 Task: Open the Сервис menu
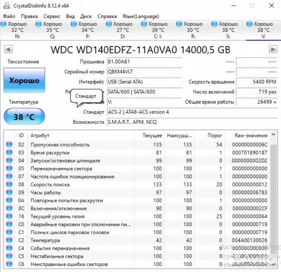pos(52,16)
